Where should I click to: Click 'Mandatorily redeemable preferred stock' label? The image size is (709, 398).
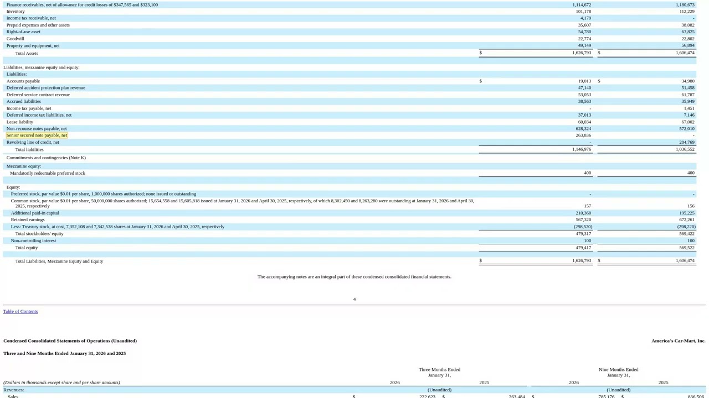point(48,174)
